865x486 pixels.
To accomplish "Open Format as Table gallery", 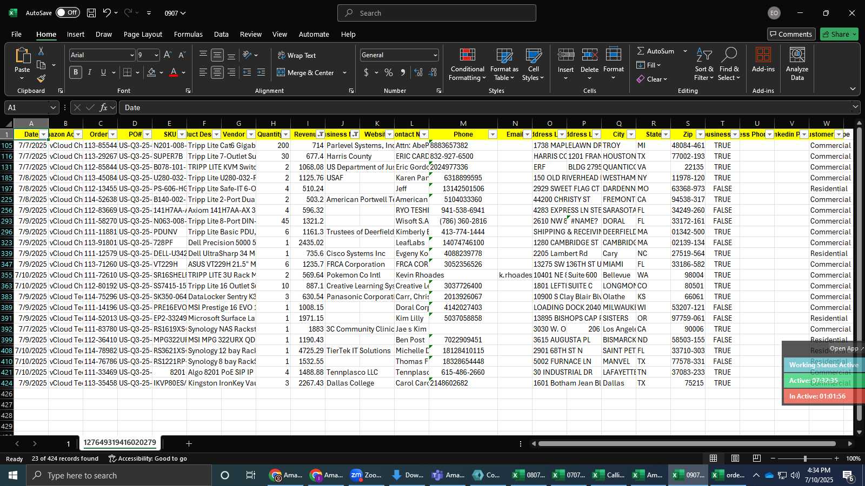I will point(504,65).
